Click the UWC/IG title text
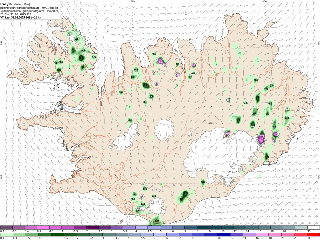Image resolution: width=320 pixels, height=240 pixels. tap(6, 4)
